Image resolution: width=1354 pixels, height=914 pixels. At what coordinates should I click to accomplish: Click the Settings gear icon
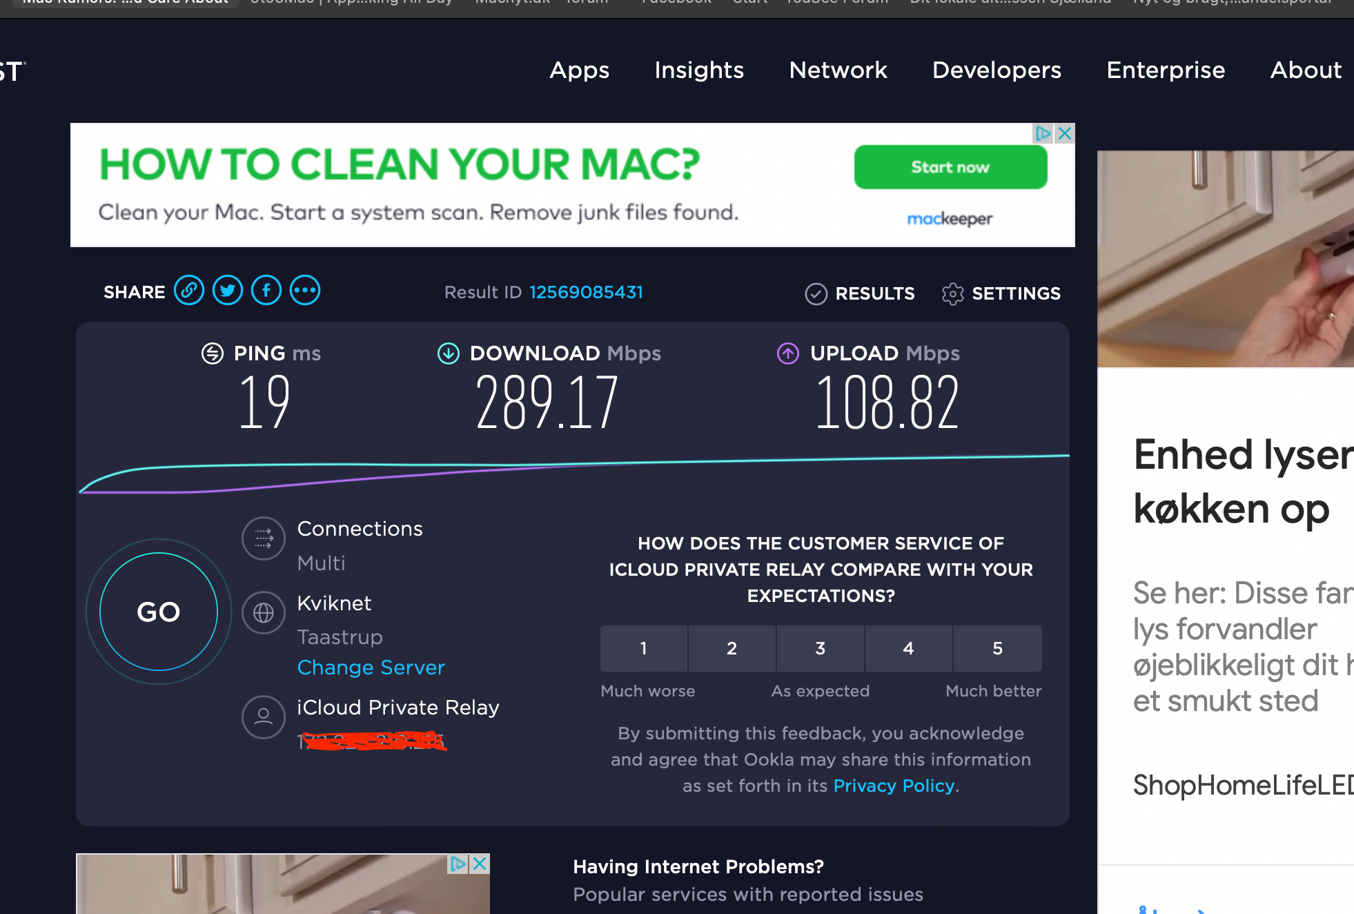[952, 294]
